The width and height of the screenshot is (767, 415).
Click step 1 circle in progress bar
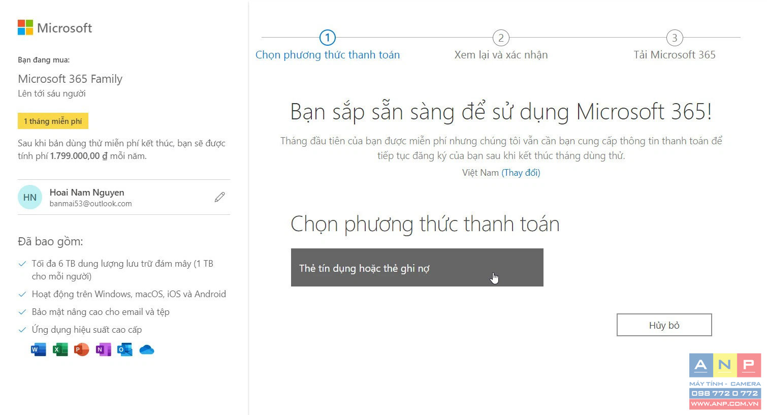click(328, 38)
